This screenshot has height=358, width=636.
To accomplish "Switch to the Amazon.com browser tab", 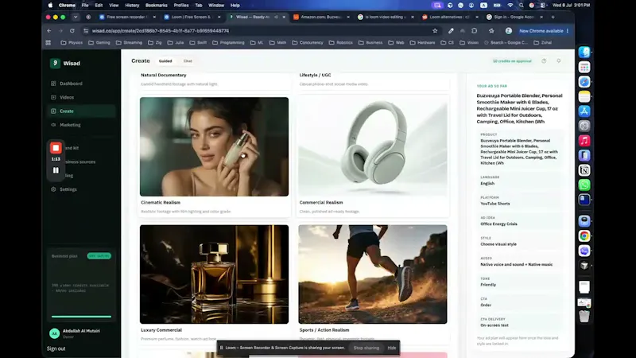I will 320,17.
